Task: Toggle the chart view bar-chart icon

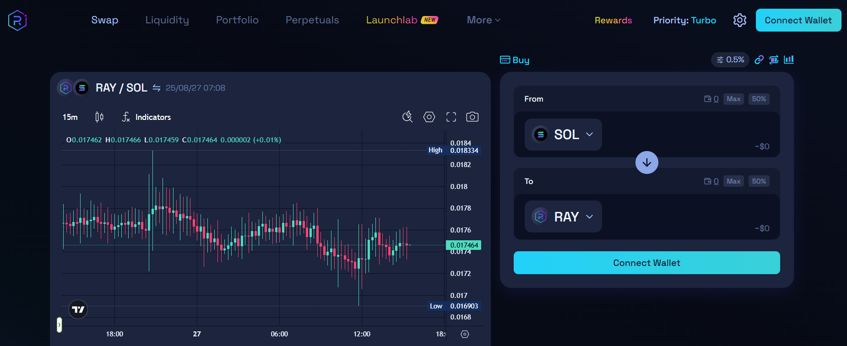Action: click(x=789, y=59)
